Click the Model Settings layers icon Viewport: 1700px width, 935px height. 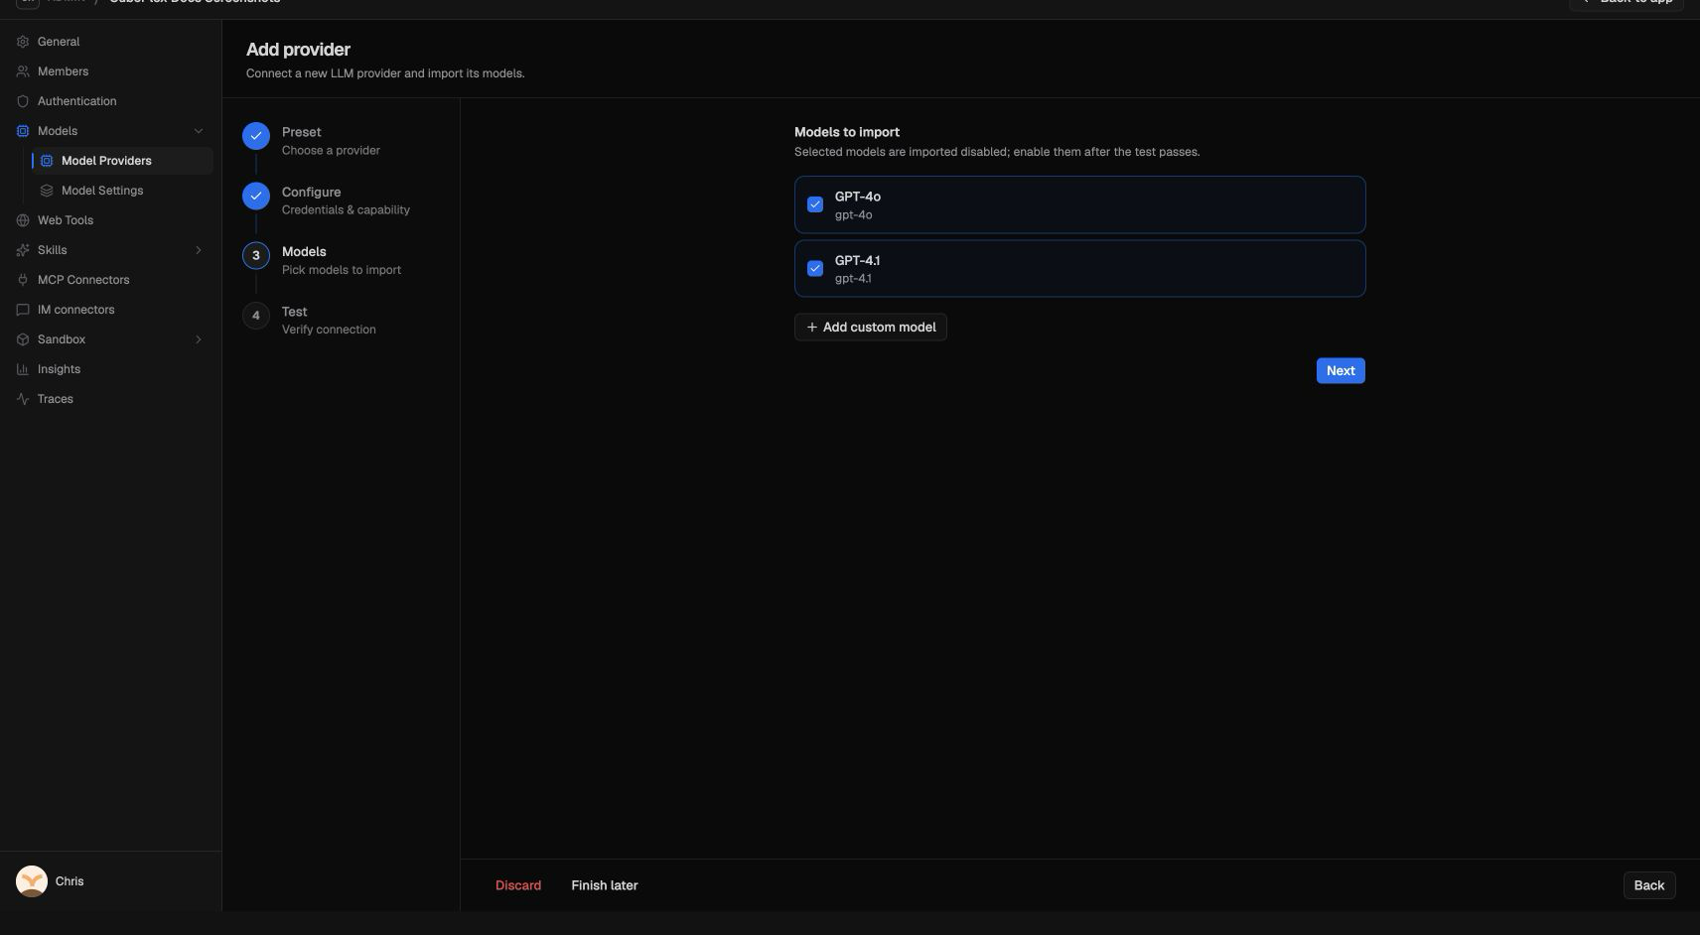coord(47,191)
